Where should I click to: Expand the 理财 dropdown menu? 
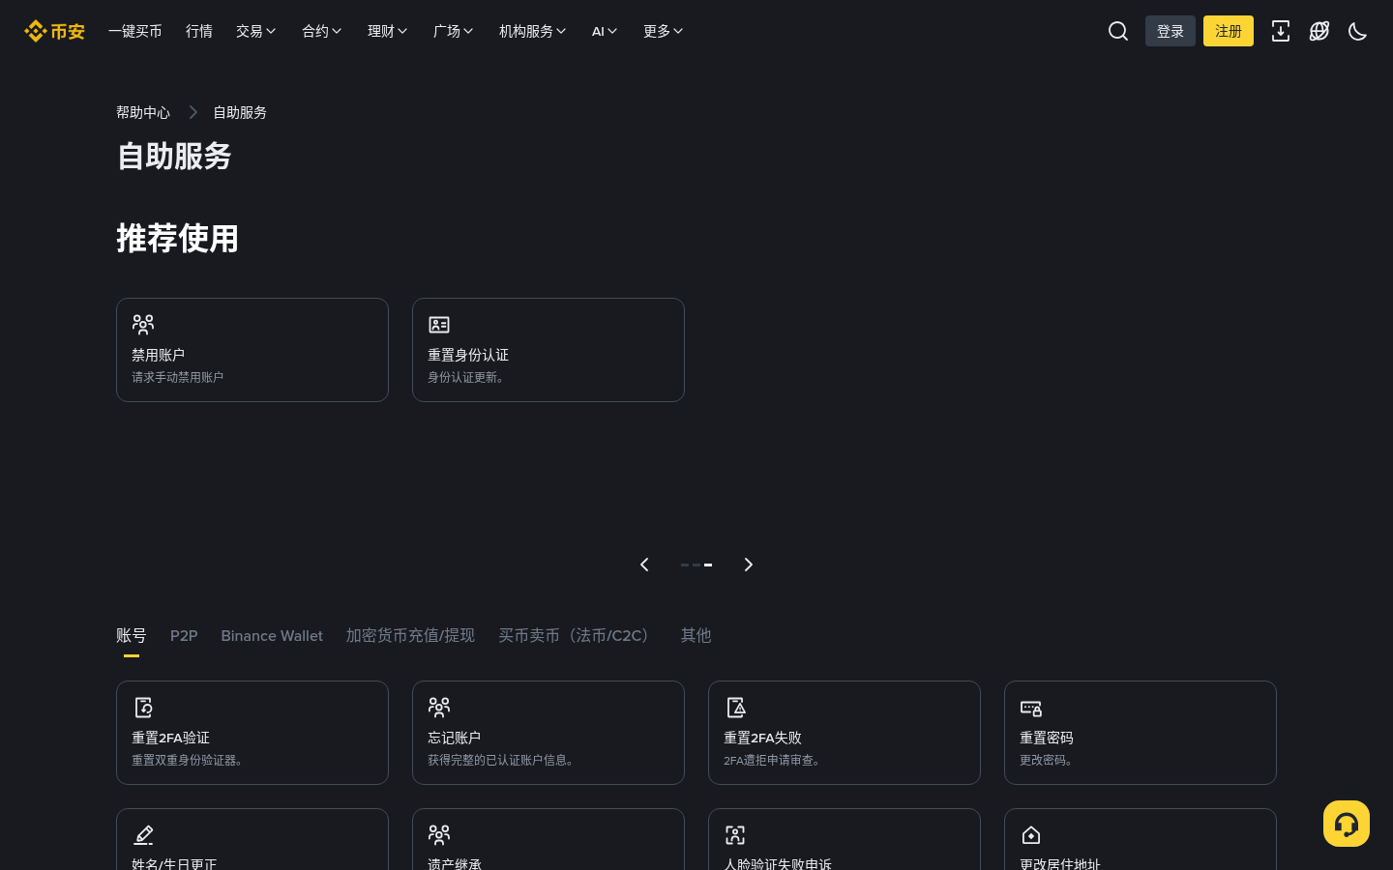pyautogui.click(x=388, y=31)
